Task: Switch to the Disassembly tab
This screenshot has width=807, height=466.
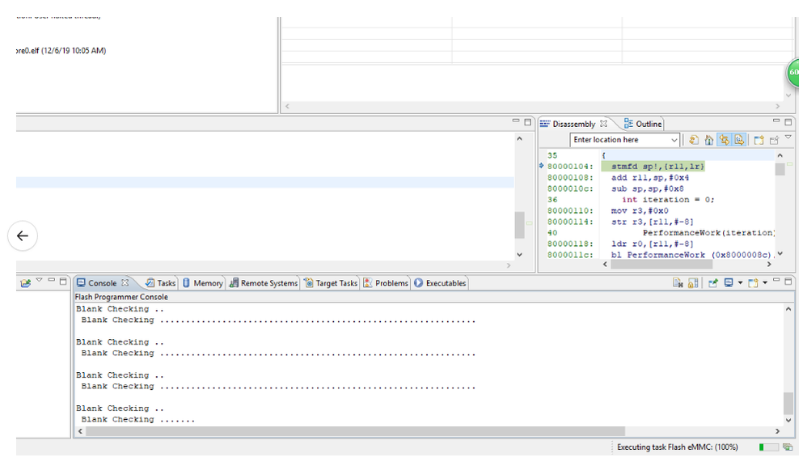Action: coord(573,124)
